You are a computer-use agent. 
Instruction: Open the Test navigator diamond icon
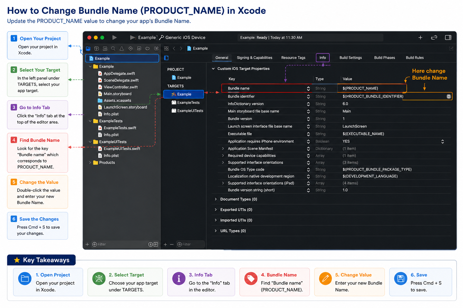[x=131, y=48]
